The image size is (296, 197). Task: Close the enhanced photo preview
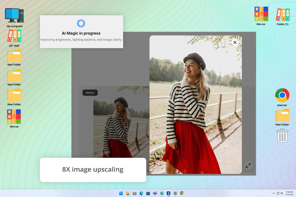click(235, 42)
